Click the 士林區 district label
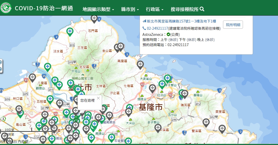Image resolution: width=278 pixels, height=145 pixels. 101,86
